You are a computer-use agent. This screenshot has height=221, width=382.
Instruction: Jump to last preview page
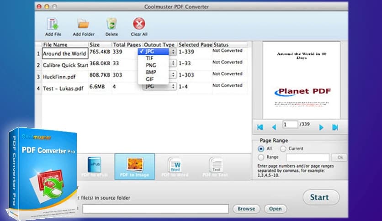(335, 127)
